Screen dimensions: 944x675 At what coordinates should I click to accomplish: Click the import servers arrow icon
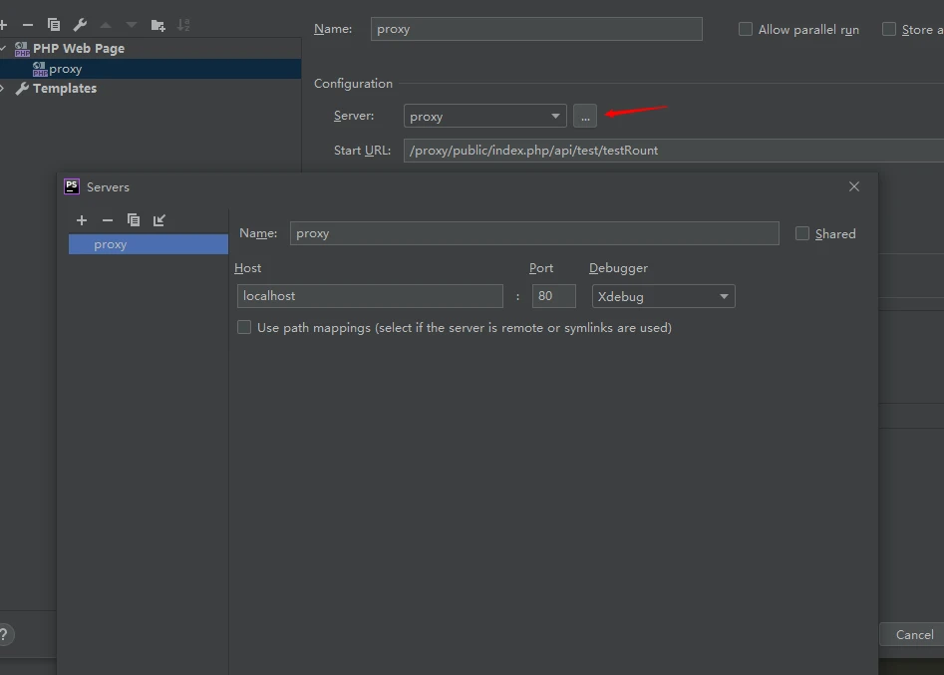pos(159,220)
